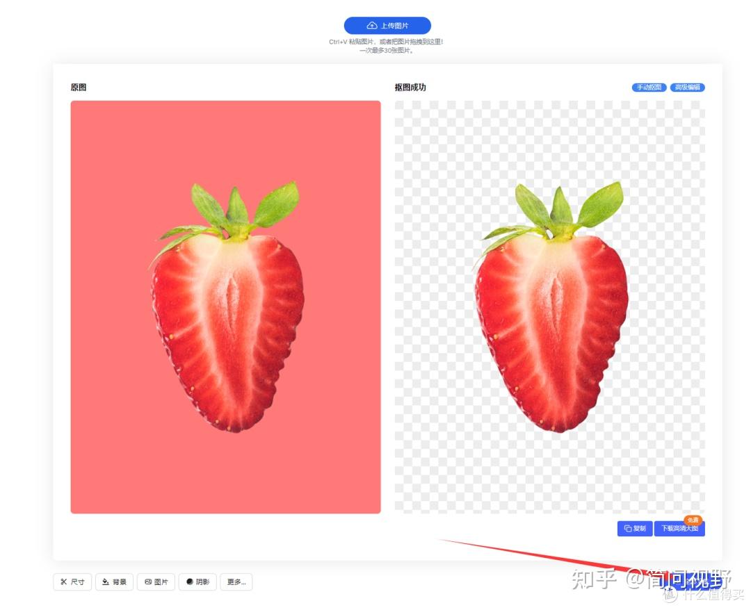This screenshot has height=610, width=751.
Task: Click the orange 免费 badge
Action: (x=693, y=520)
